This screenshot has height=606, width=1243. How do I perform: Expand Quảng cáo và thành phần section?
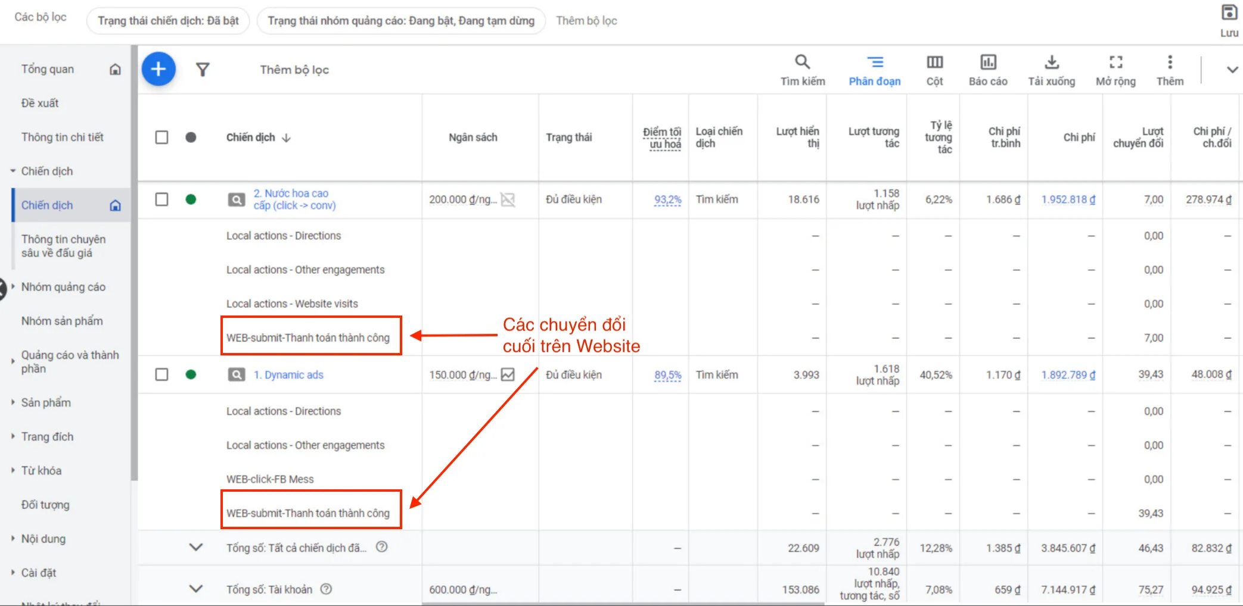[13, 361]
